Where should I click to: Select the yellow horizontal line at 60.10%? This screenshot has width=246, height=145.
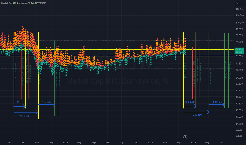[117, 49]
